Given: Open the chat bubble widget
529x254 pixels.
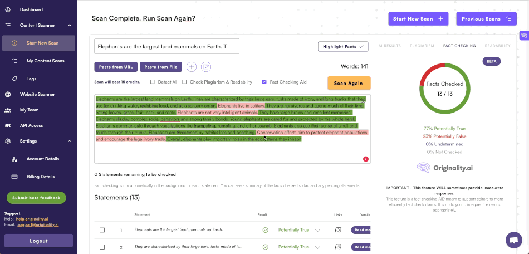Looking at the screenshot, I should [513, 240].
